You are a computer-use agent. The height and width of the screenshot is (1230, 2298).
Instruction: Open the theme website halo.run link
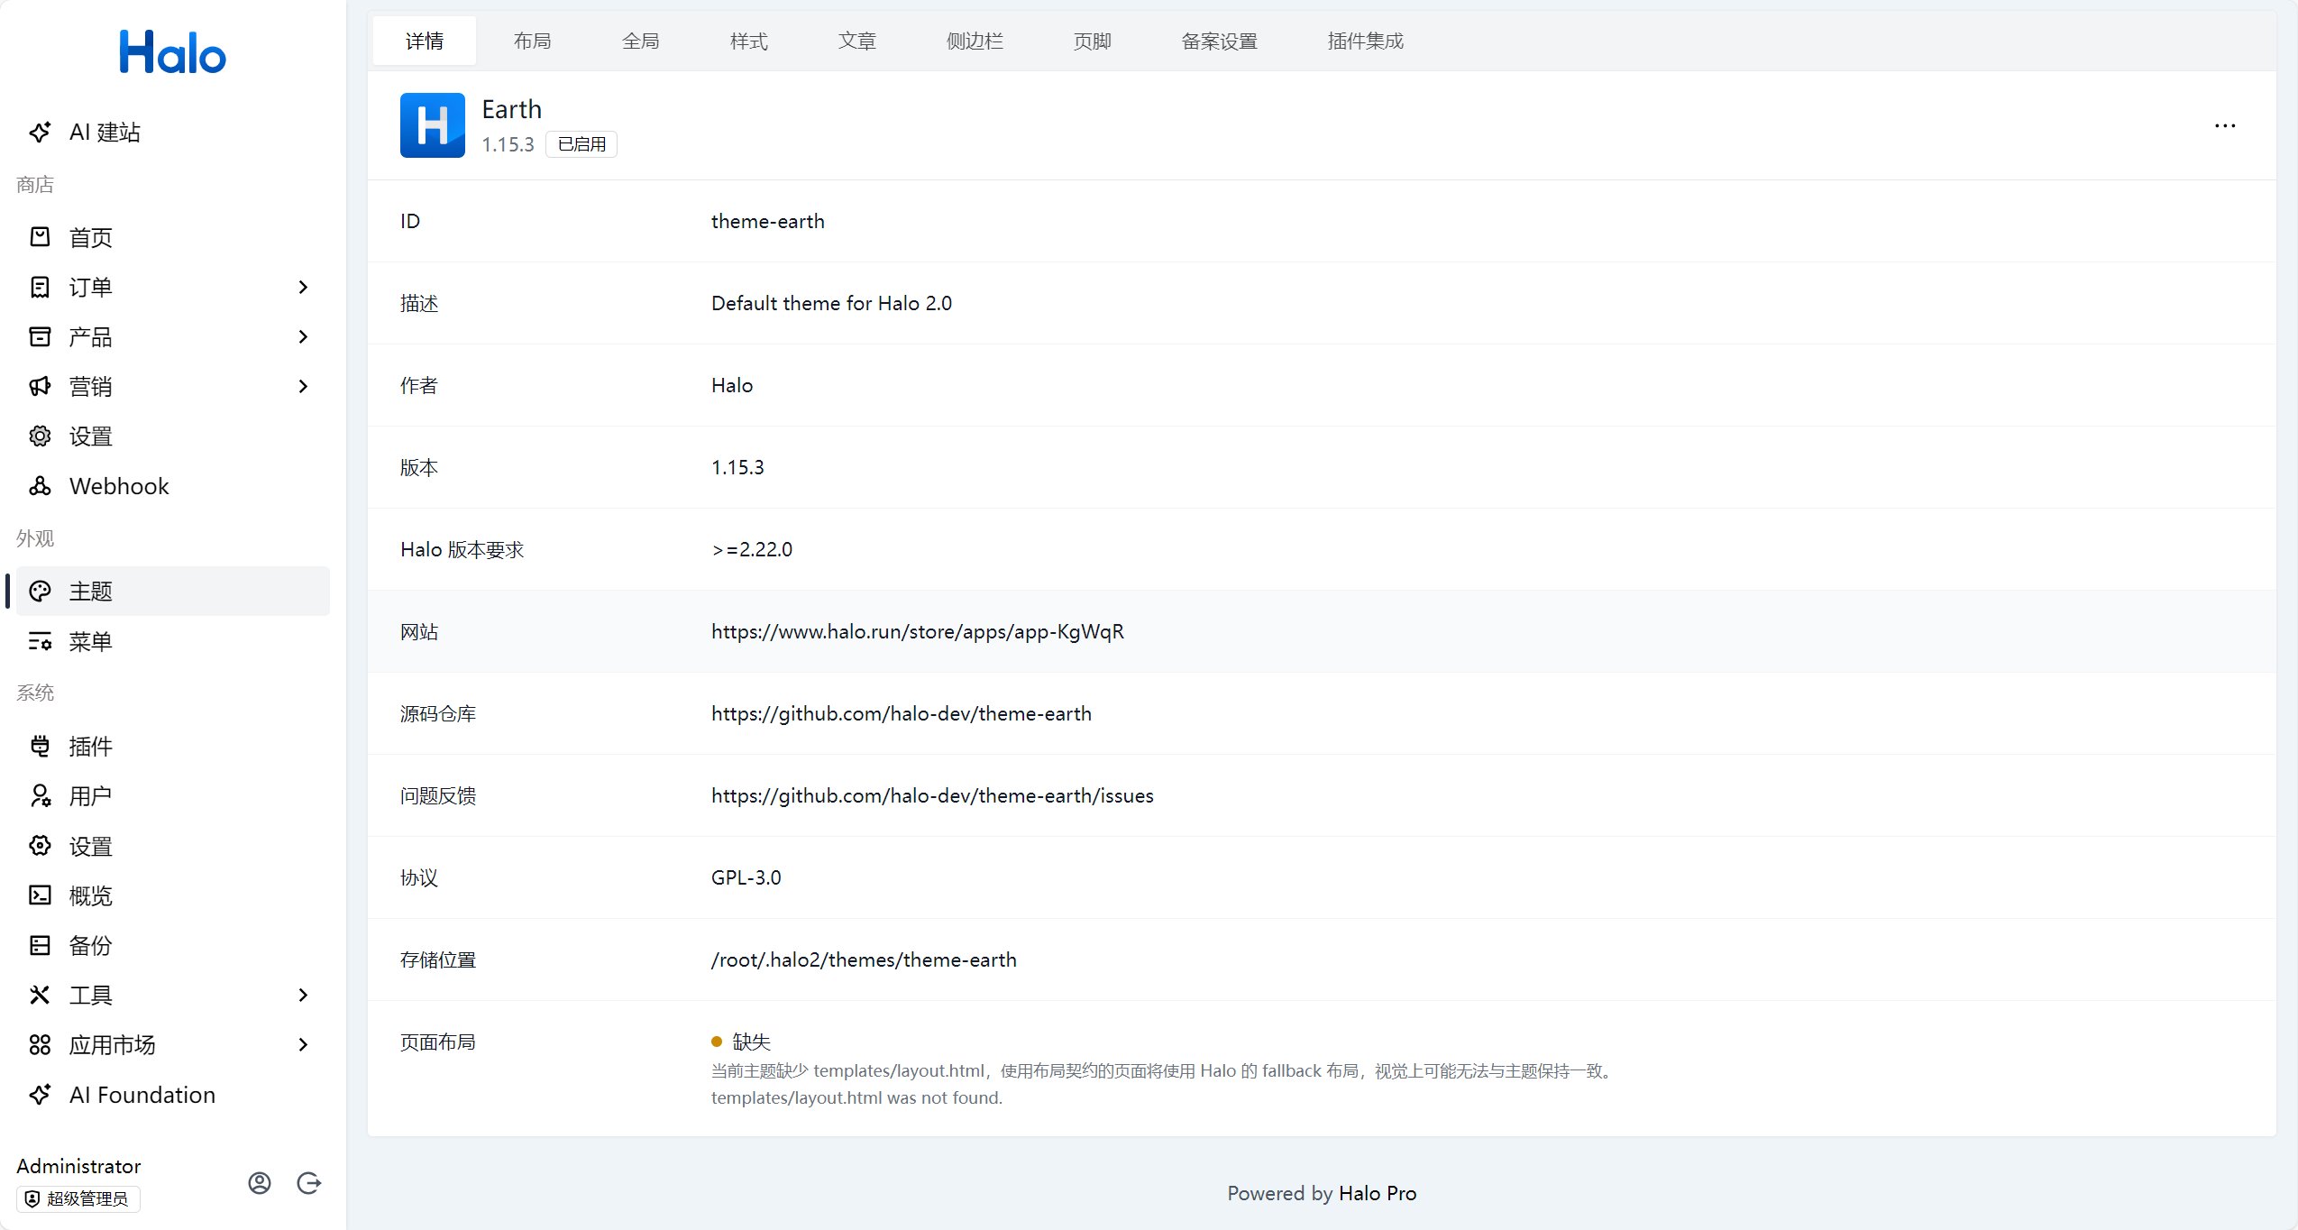pos(918,631)
